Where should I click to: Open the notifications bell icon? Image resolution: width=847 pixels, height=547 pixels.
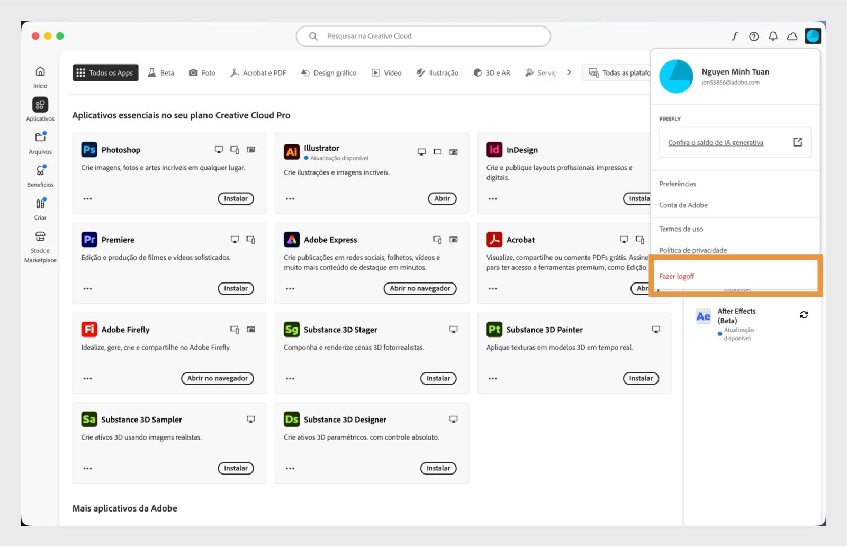pos(773,36)
